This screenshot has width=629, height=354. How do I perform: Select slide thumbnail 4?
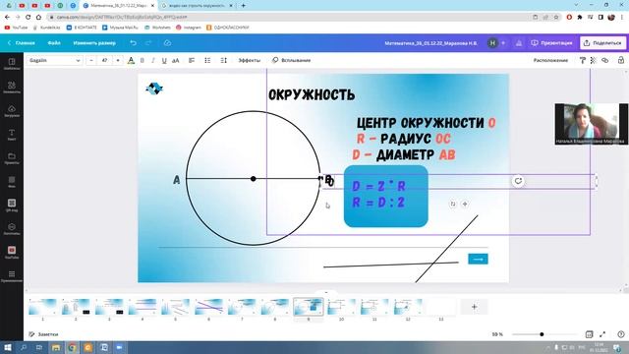click(143, 307)
